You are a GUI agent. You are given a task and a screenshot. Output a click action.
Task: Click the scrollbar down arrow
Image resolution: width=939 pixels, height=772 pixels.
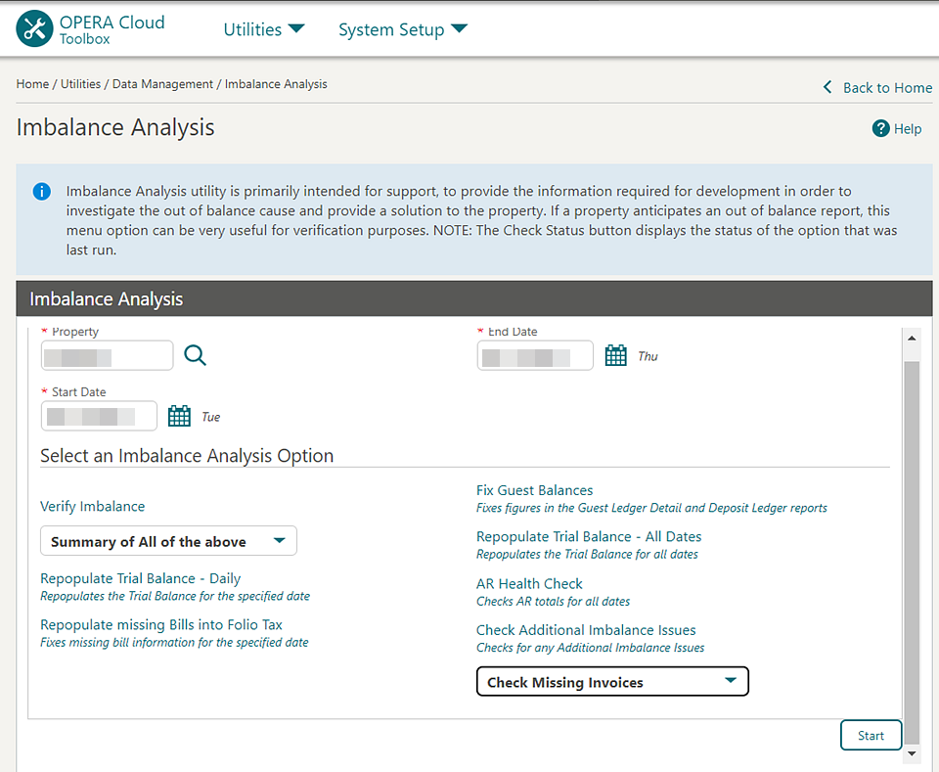912,753
